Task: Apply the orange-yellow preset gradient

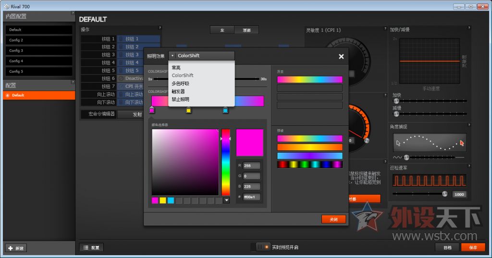Action: [310, 147]
